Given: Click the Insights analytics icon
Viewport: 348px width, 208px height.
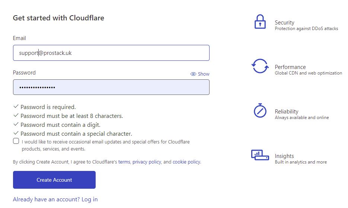Looking at the screenshot, I should point(260,155).
